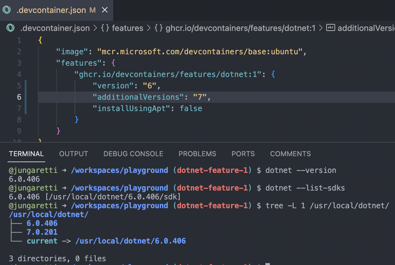This screenshot has height=265, width=395.
Task: Click line number 8 in gutter
Action: (19, 120)
